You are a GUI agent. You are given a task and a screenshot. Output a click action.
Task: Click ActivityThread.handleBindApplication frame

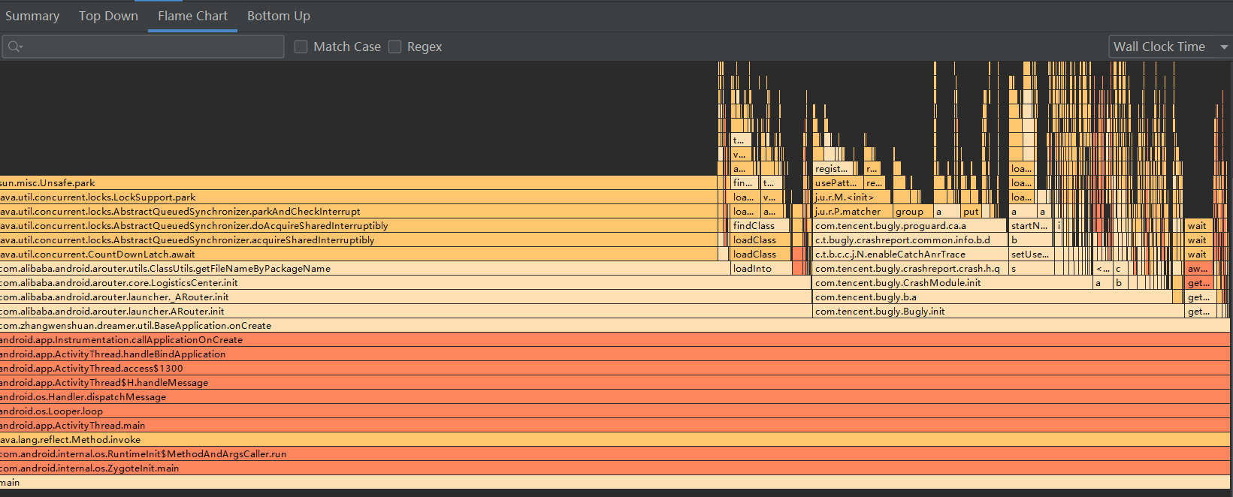[x=615, y=354]
